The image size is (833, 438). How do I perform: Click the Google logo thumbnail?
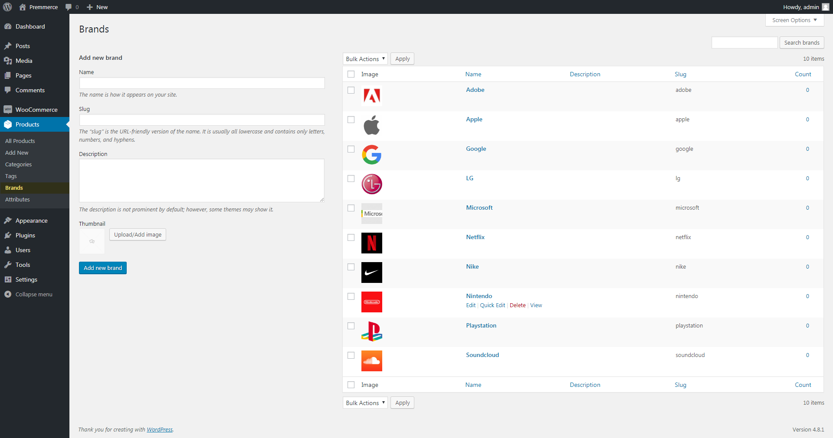pyautogui.click(x=372, y=155)
